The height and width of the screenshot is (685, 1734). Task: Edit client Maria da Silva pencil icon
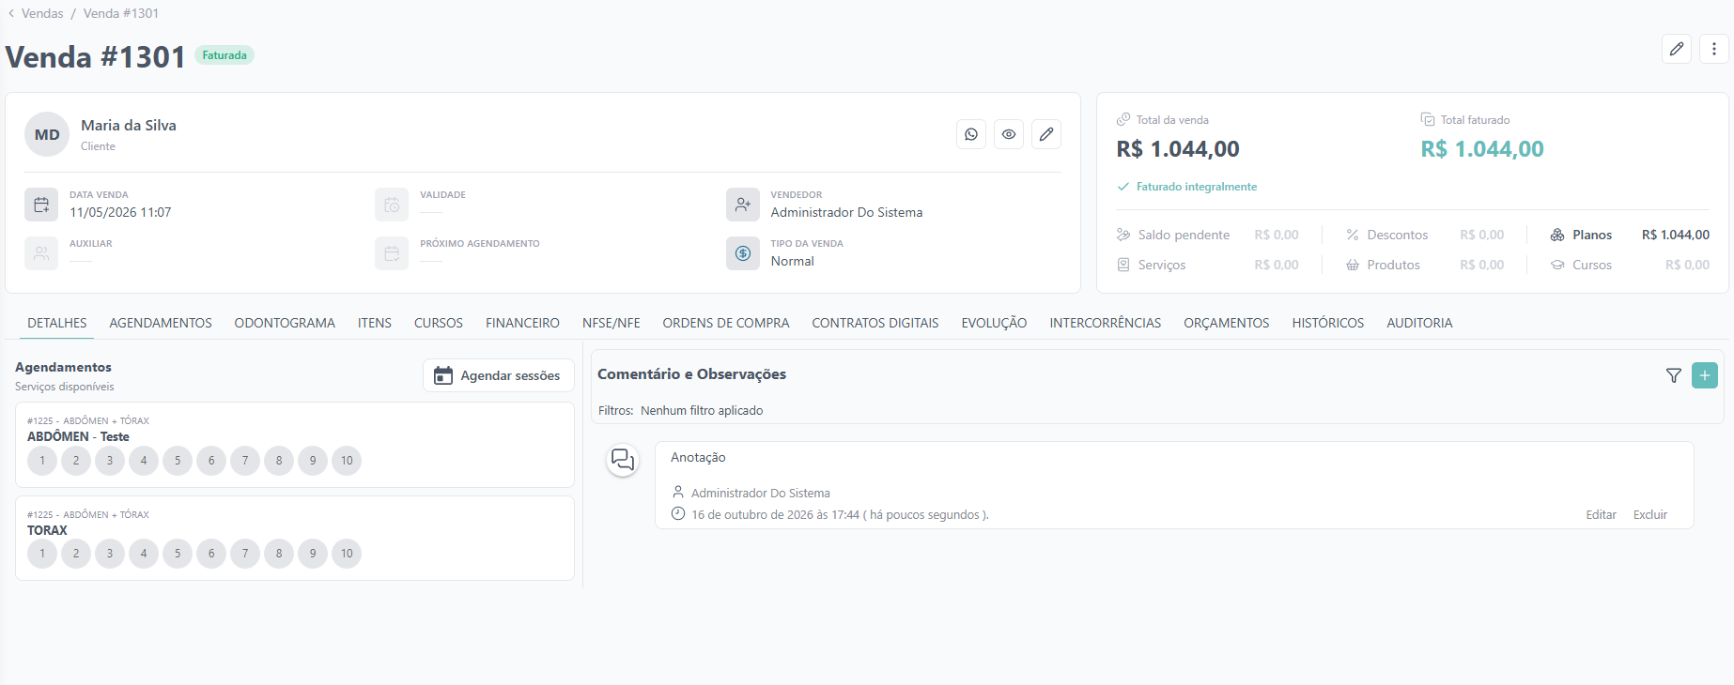tap(1046, 134)
